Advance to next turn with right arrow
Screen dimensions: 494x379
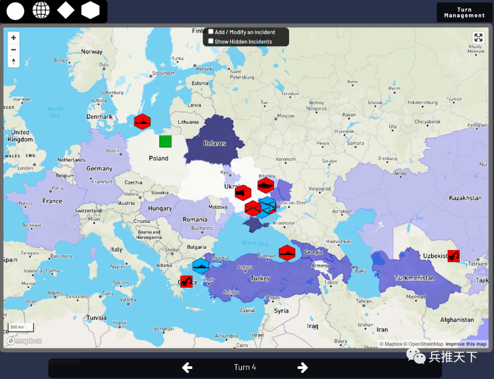tap(302, 368)
